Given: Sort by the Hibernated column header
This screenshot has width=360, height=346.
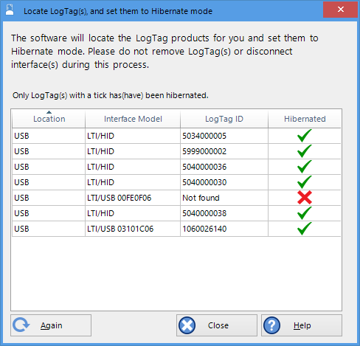Looking at the screenshot, I should pos(305,119).
